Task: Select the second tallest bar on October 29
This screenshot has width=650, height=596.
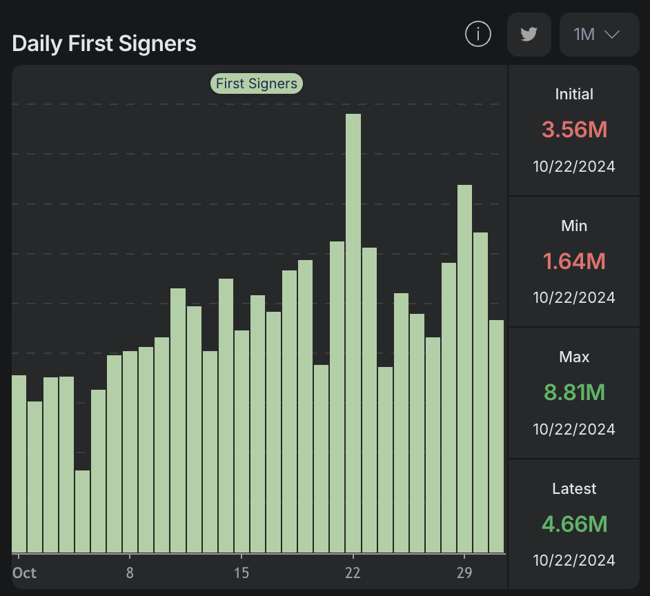Action: [x=464, y=369]
